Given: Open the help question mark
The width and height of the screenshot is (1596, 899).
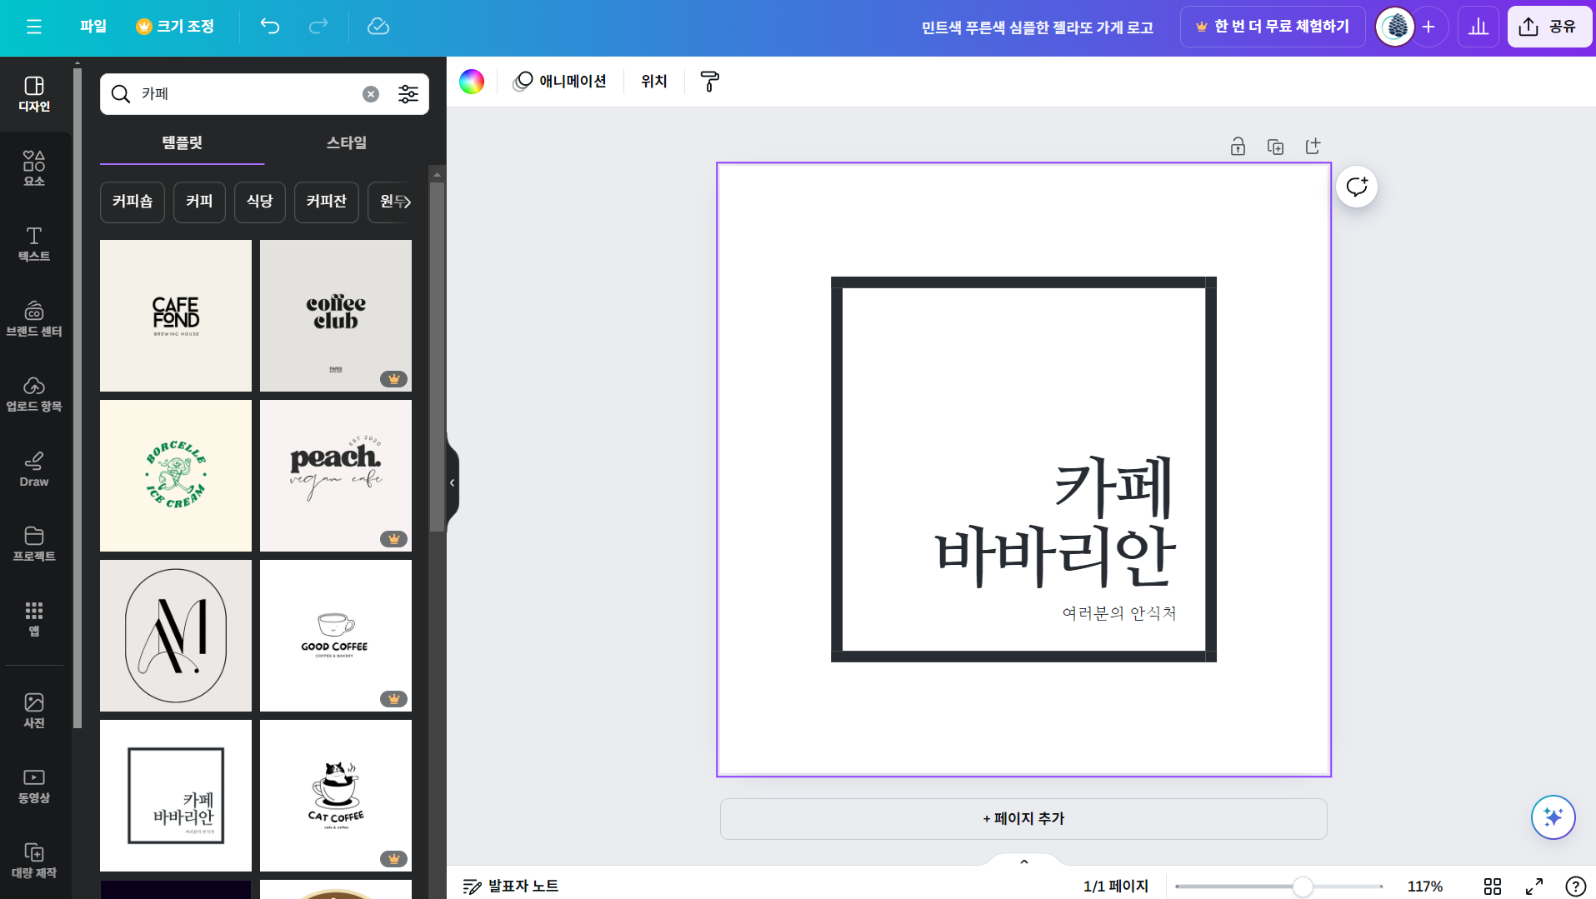Looking at the screenshot, I should pos(1575,887).
